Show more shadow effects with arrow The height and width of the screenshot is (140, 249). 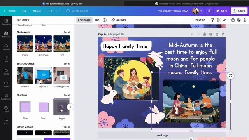[x=70, y=107]
